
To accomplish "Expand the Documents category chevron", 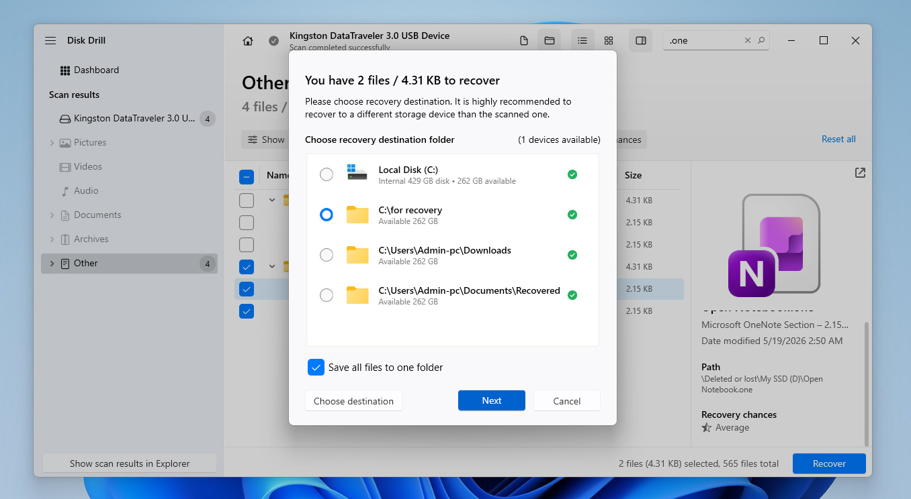I will [x=52, y=215].
